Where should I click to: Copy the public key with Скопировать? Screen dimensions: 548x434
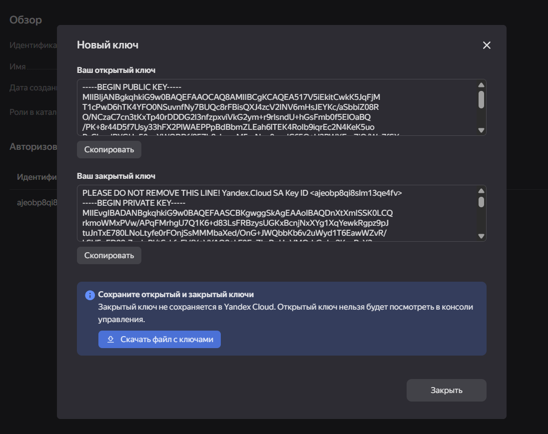coord(109,150)
